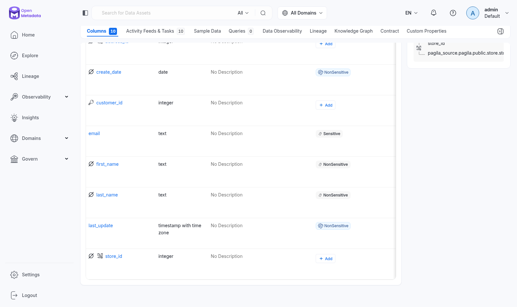Click the not-null icon beside create_date
This screenshot has height=307, width=517.
(x=91, y=72)
